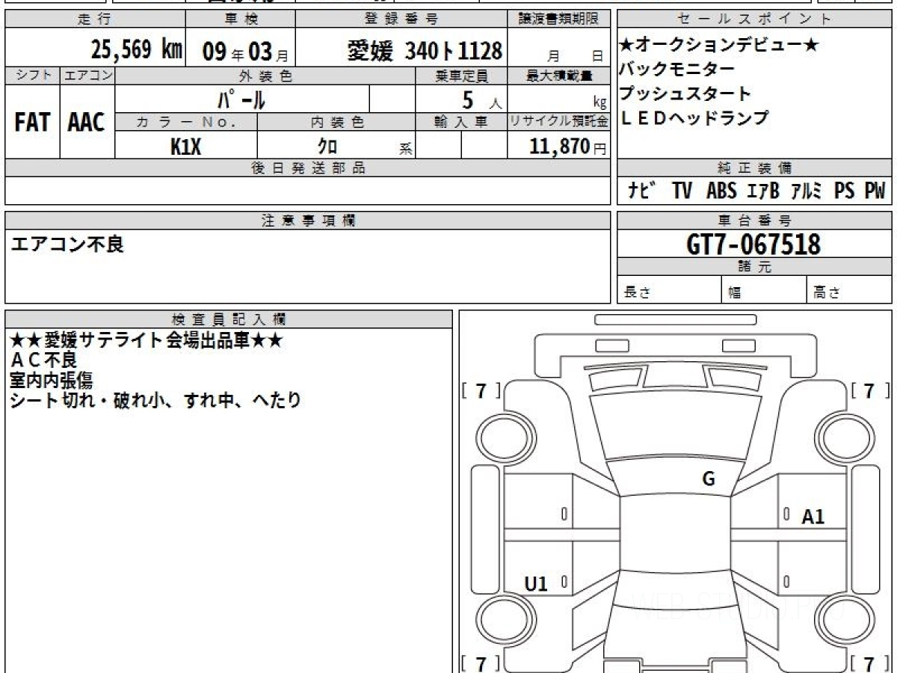897x673 pixels.
Task: Click color number K1X
Action: click(x=186, y=147)
